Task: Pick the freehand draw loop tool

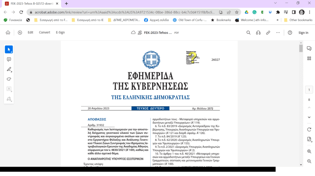Action: pyautogui.click(x=9, y=79)
